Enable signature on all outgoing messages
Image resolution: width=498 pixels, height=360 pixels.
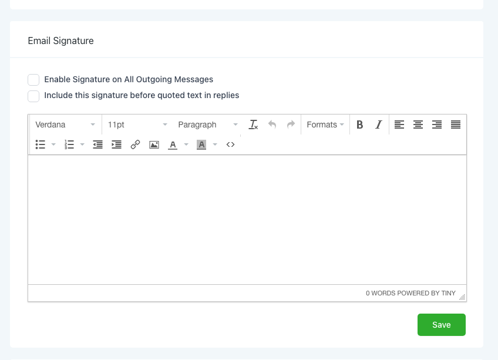pyautogui.click(x=33, y=80)
